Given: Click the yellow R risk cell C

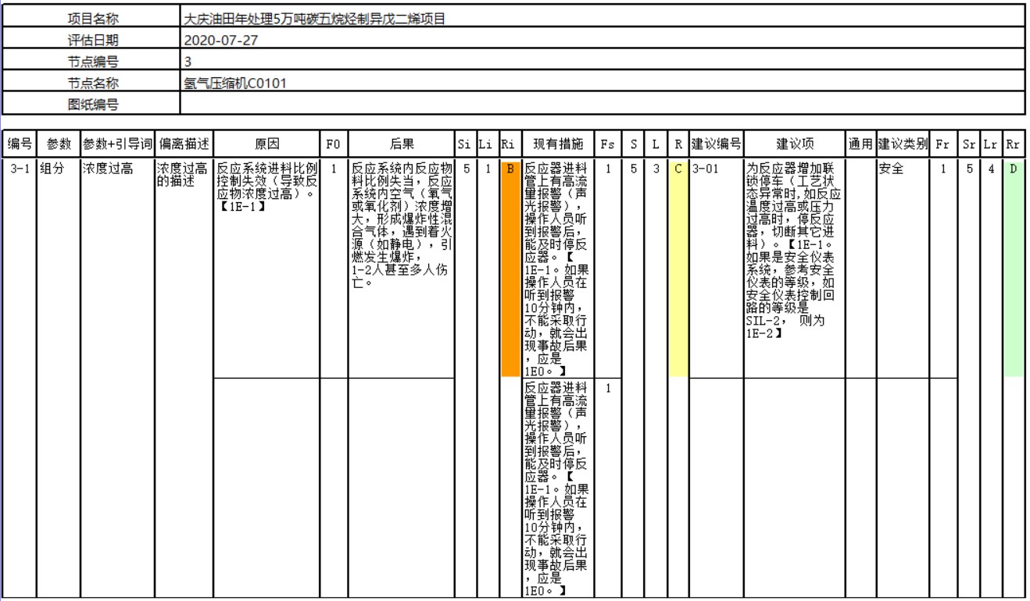Looking at the screenshot, I should [678, 268].
